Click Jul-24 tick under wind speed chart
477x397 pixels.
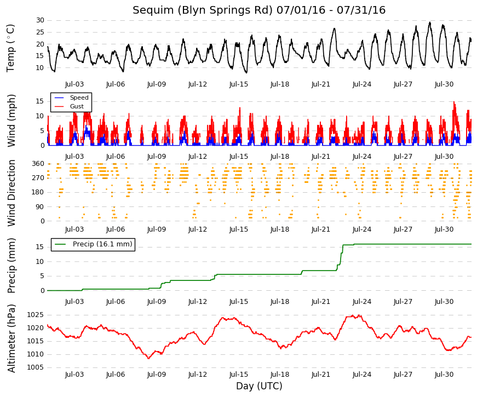click(x=361, y=157)
